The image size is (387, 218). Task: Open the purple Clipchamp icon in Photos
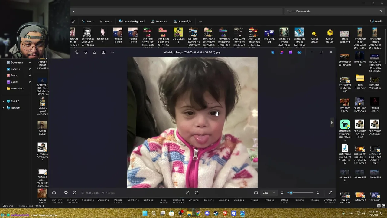(x=291, y=52)
